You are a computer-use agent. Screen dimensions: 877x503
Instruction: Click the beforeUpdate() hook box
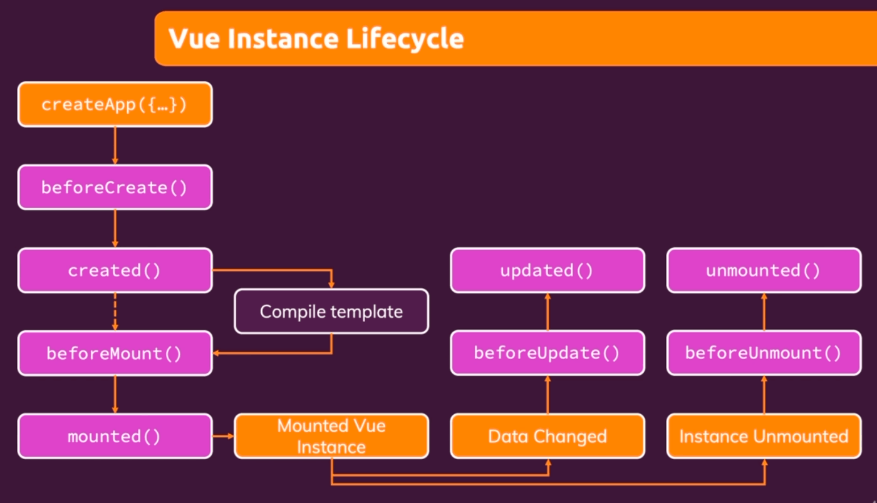[x=547, y=353]
